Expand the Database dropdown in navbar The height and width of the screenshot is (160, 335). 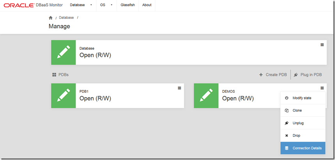point(81,5)
